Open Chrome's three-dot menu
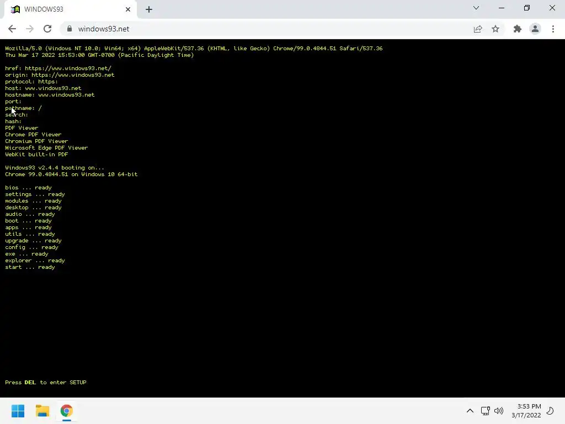Viewport: 565px width, 424px height. 553,29
